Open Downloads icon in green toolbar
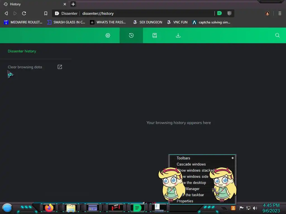286x214 pixels. coord(178,35)
